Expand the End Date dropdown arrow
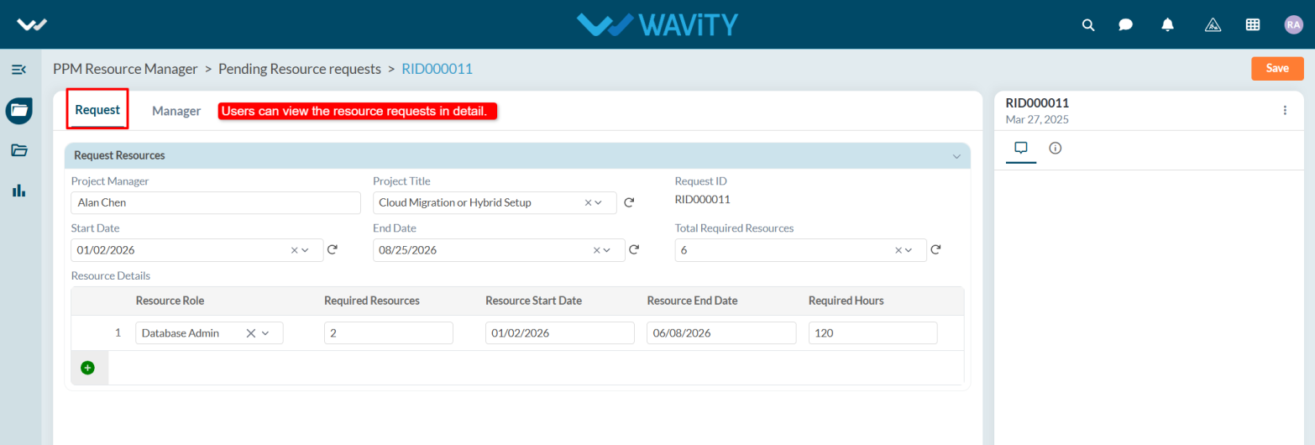1315x445 pixels. click(x=607, y=250)
